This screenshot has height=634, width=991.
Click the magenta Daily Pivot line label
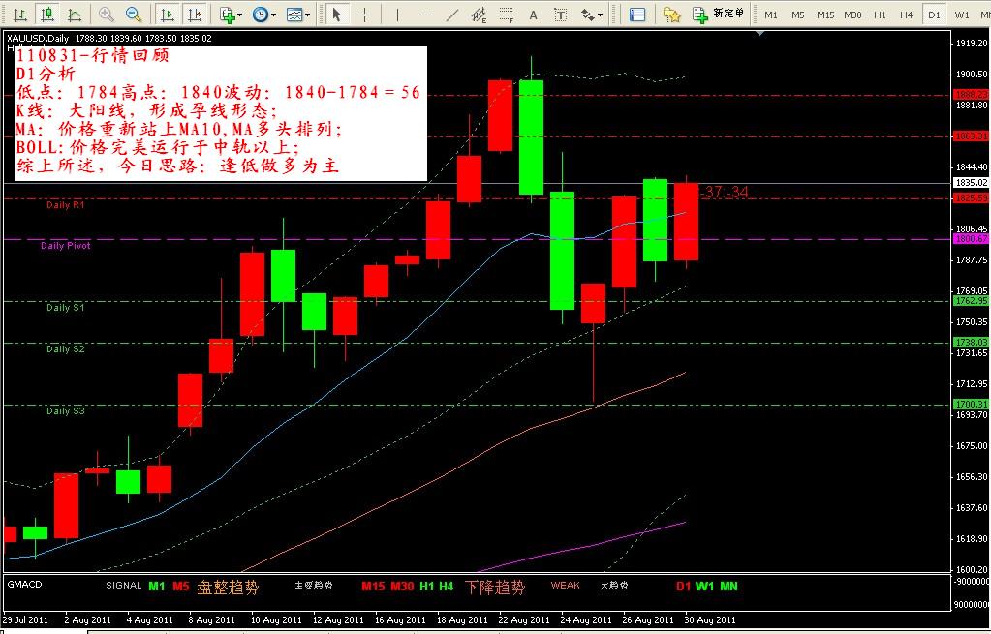click(66, 246)
